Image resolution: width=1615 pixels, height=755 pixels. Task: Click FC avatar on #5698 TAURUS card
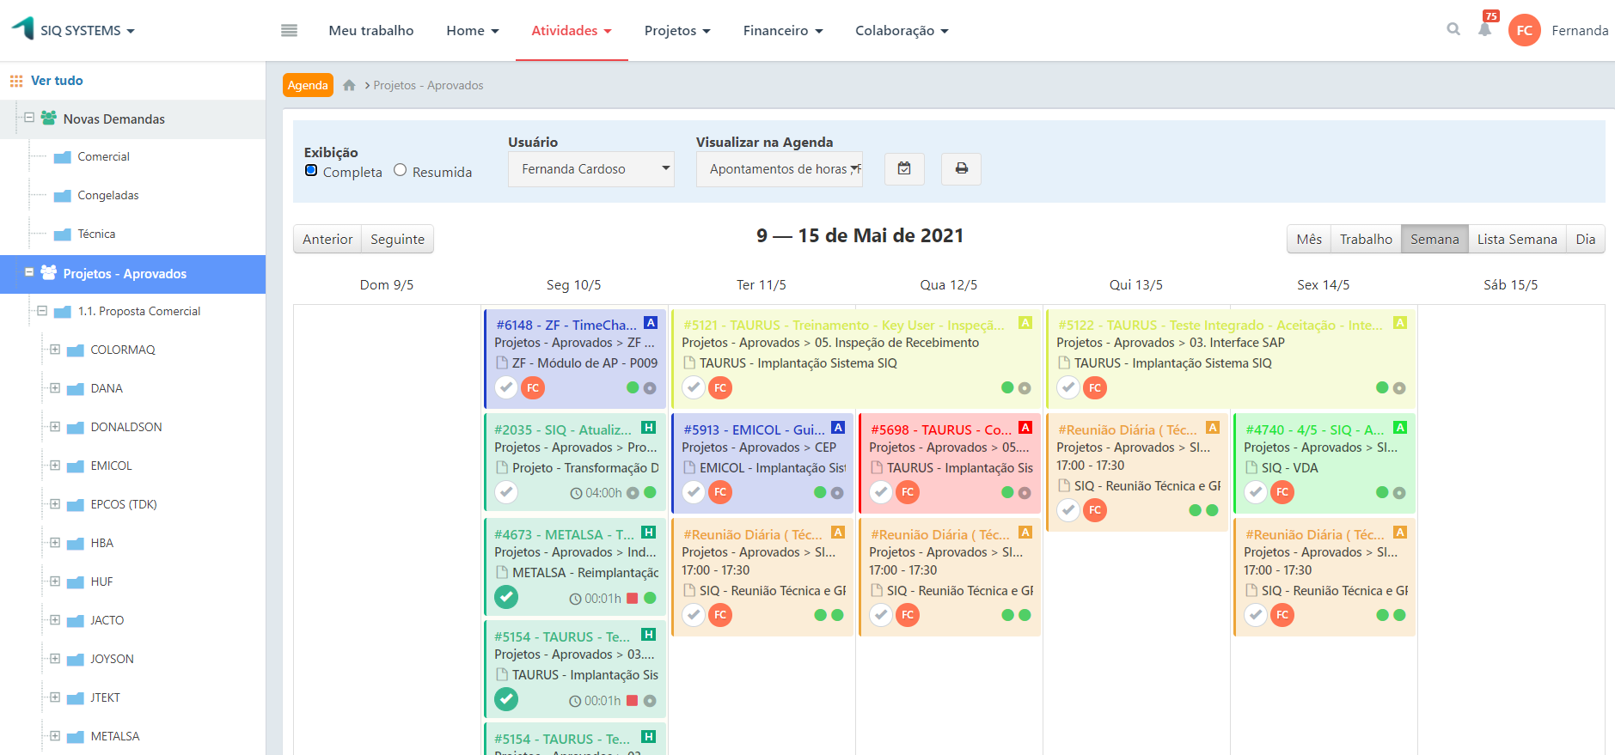908,492
